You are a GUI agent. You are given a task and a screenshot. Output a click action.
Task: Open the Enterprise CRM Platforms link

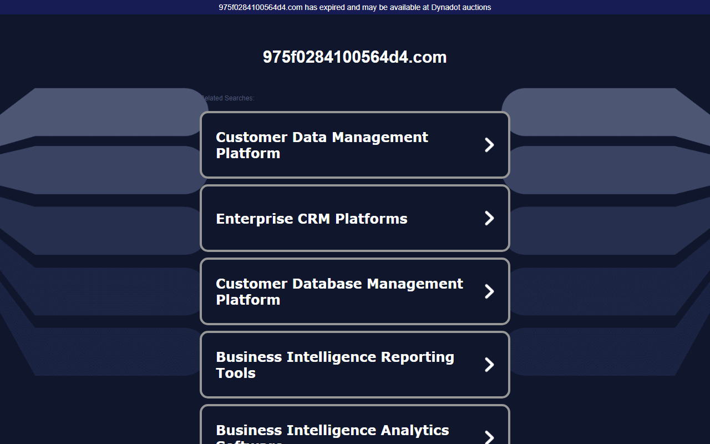pos(354,218)
